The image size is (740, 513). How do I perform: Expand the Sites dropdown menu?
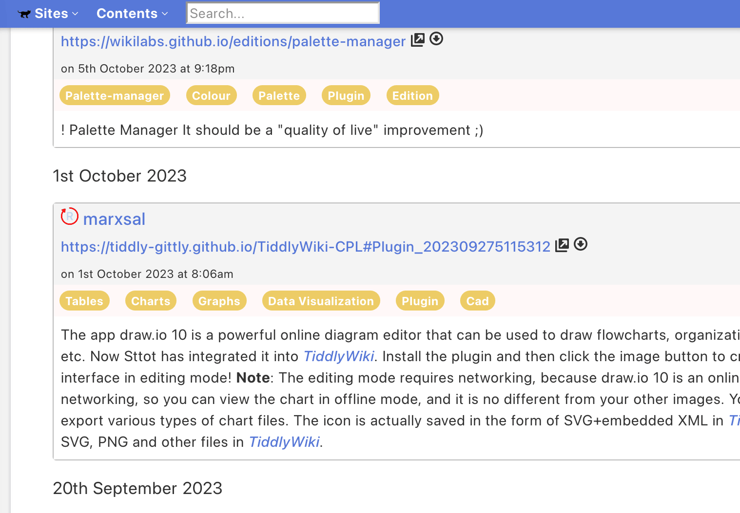pos(56,14)
